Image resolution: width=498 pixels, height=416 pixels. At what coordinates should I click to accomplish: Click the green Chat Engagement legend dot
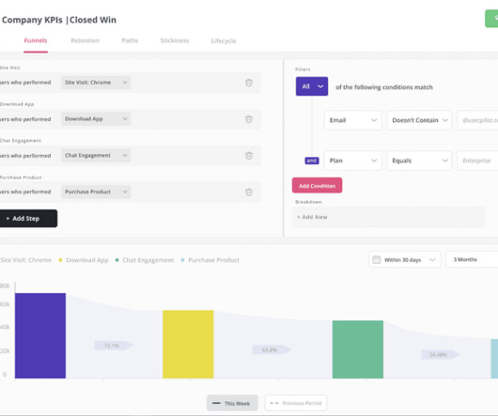coord(117,260)
